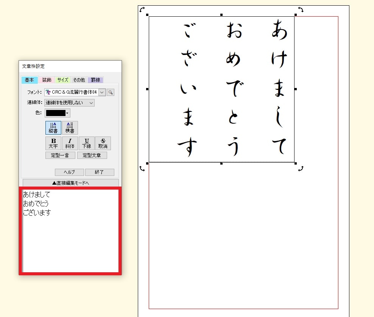This screenshot has width=374, height=317.
Task: Open the text color 色 picker
Action: tap(58, 113)
